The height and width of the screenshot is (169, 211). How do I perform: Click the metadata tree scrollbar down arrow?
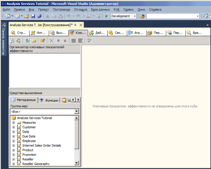pos(77,163)
